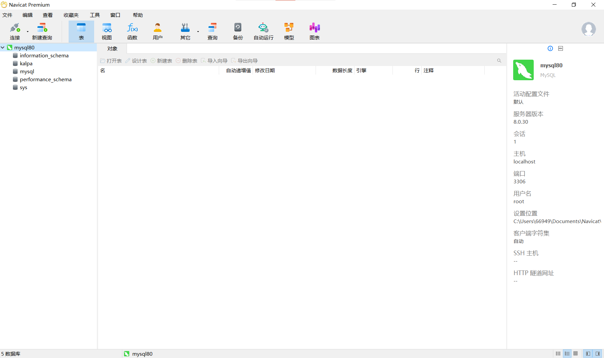Viewport: 604px width, 358px height.
Task: Switch to icon grid view in status bar
Action: coord(558,354)
